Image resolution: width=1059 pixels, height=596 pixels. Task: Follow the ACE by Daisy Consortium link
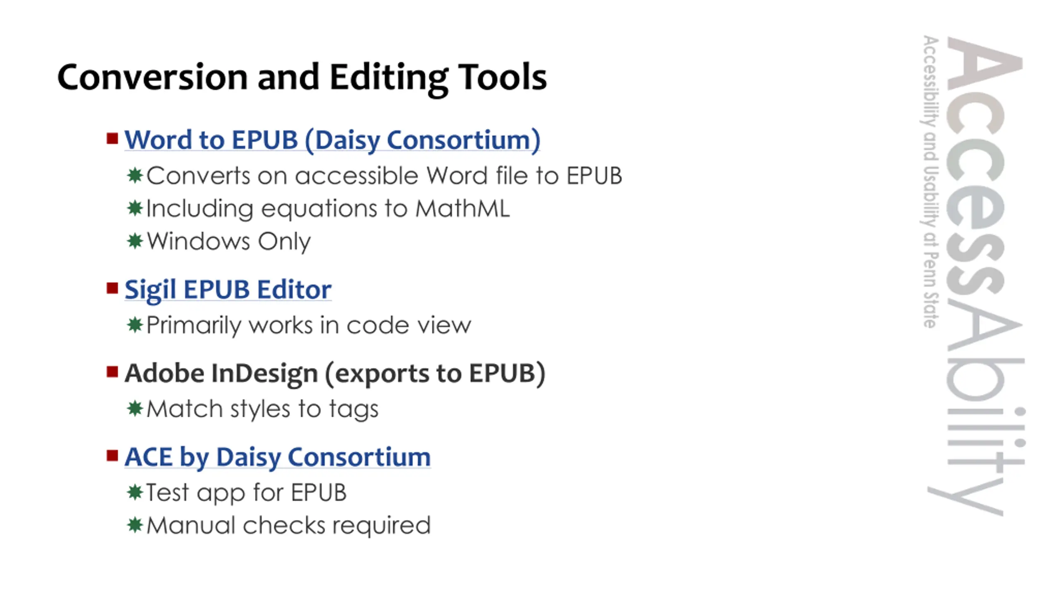(x=278, y=457)
